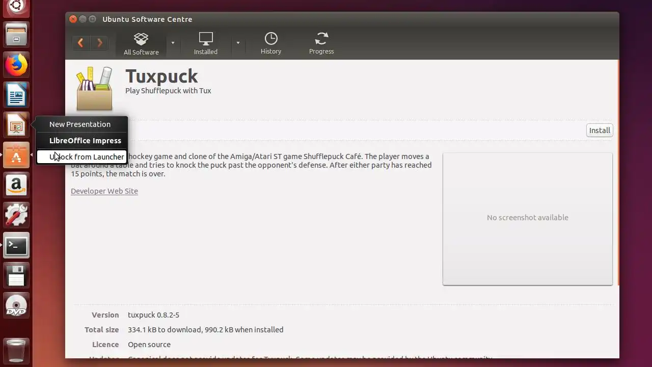This screenshot has width=652, height=367.
Task: Choose Unlock from Launcher
Action: 81,157
